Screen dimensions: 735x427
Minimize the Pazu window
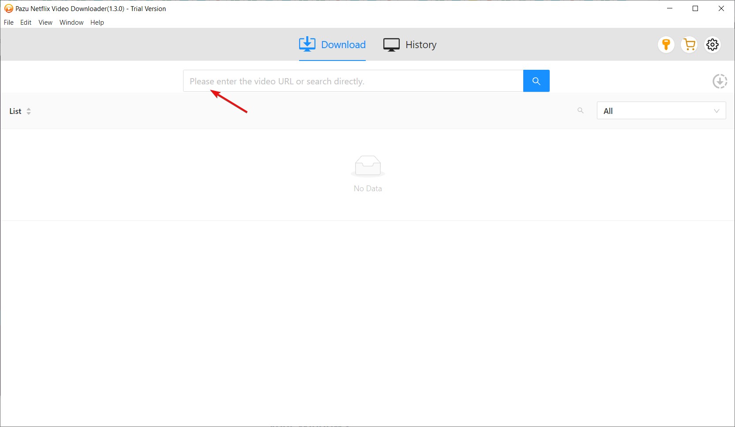pyautogui.click(x=670, y=8)
